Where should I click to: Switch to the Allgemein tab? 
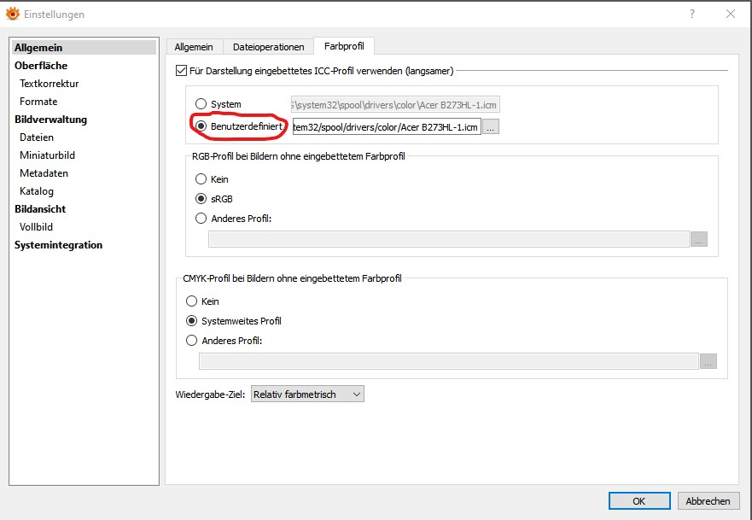pyautogui.click(x=194, y=47)
